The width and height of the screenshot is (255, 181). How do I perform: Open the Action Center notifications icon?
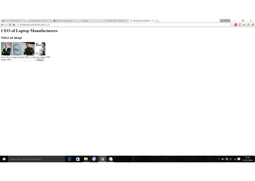click(x=239, y=159)
